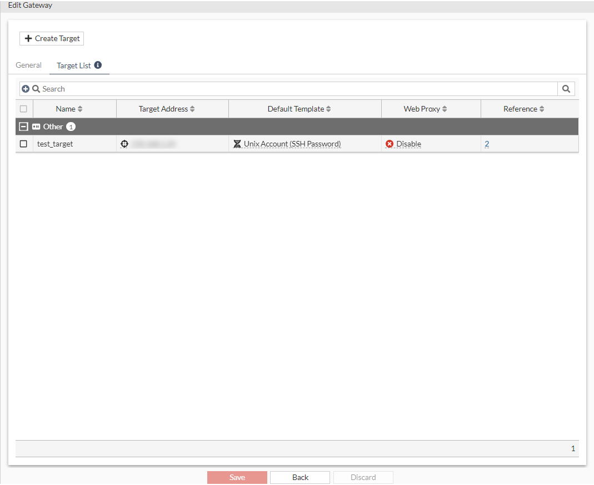Image resolution: width=594 pixels, height=485 pixels.
Task: Click the red disable status icon for test_target
Action: point(390,144)
